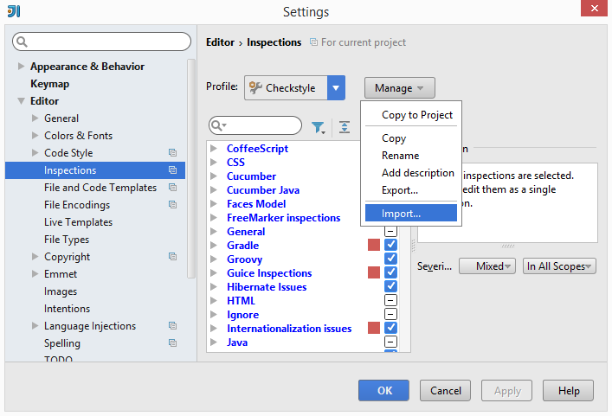This screenshot has height=416, width=612.
Task: Click the Gradle red severity swatch
Action: [374, 245]
